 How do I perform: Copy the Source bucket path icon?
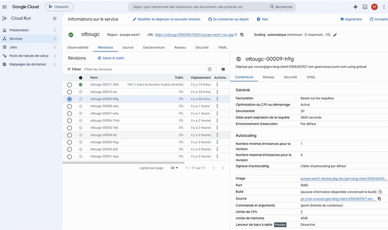click(x=379, y=199)
